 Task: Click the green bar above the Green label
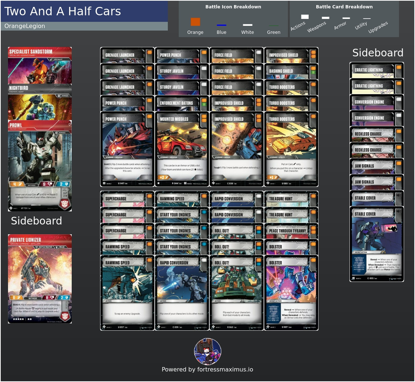(273, 26)
